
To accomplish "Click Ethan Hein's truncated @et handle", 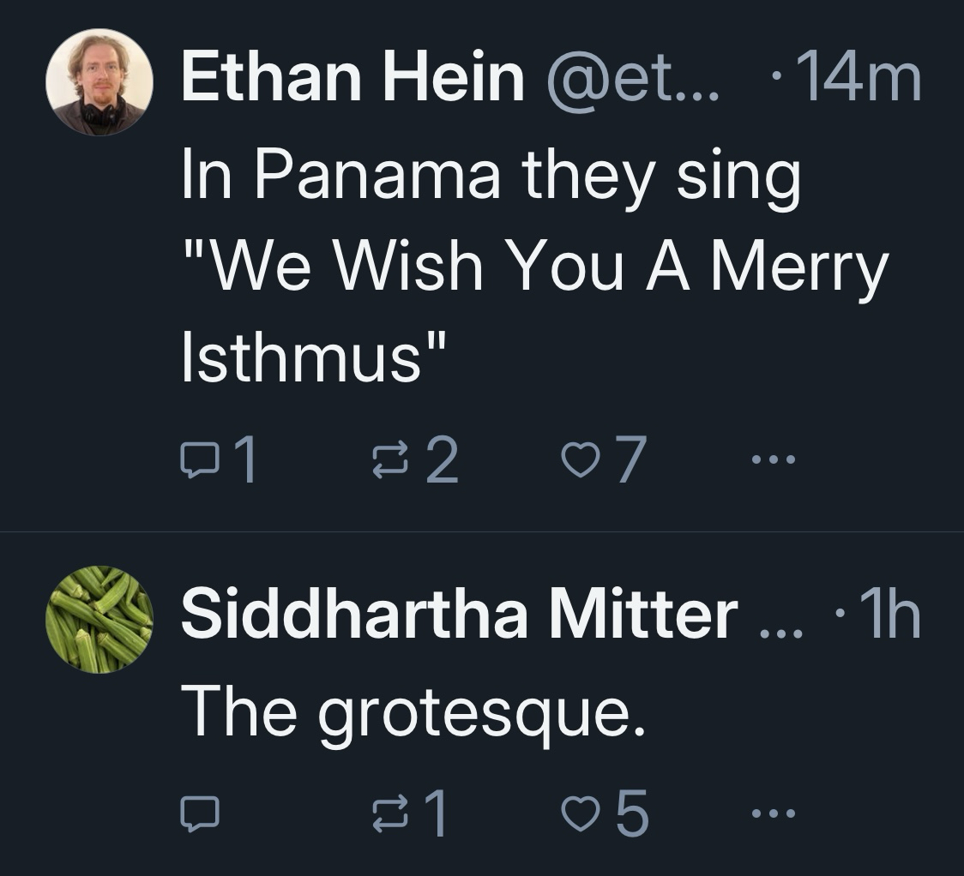I will click(633, 77).
